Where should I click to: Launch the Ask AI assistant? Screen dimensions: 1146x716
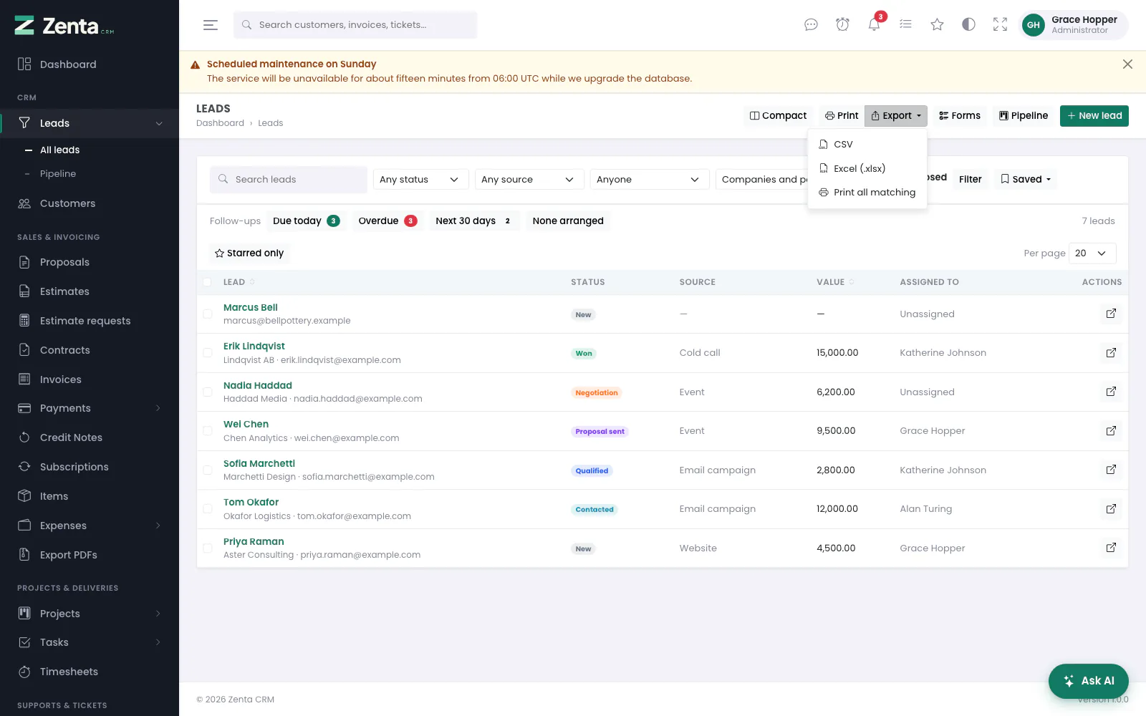coord(1088,681)
